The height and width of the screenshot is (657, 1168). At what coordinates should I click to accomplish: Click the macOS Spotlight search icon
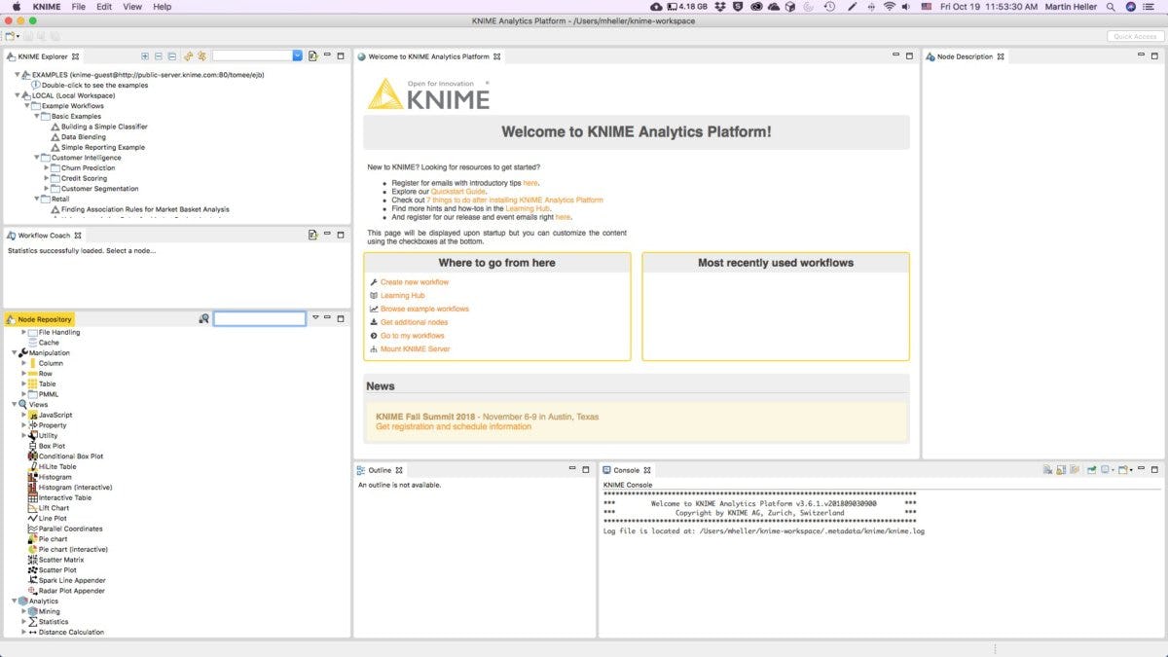(1110, 6)
